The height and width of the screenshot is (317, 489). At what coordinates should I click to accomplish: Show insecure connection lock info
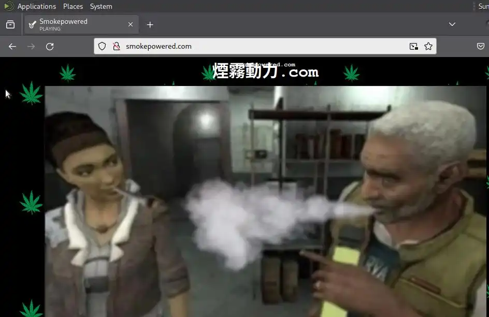coord(117,46)
